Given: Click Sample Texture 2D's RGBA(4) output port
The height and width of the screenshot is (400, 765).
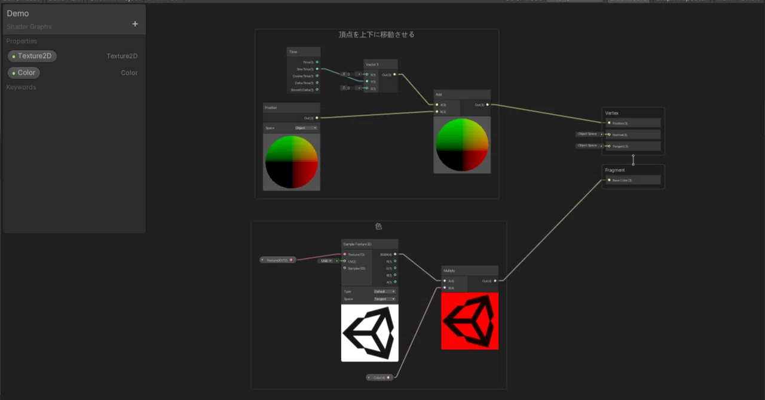Looking at the screenshot, I should point(395,254).
